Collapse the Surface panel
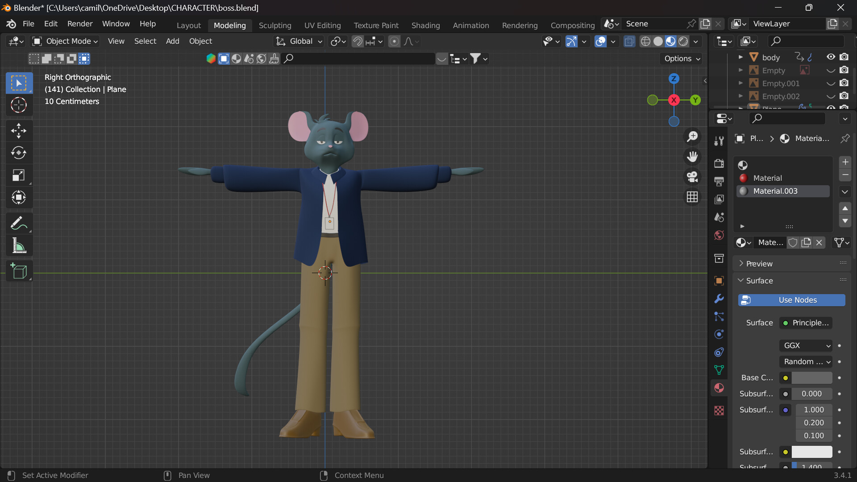The height and width of the screenshot is (482, 857). [x=759, y=281]
